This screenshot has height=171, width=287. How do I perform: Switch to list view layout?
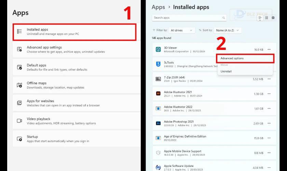pos(260,18)
